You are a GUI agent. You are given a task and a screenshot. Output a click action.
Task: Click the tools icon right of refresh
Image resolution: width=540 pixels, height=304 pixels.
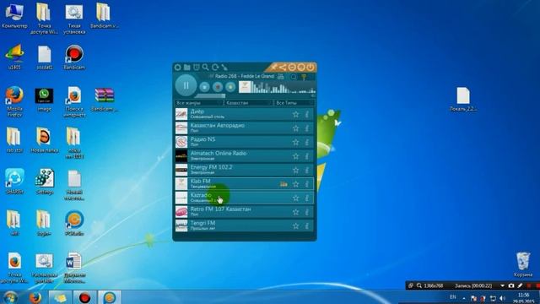coord(224,68)
